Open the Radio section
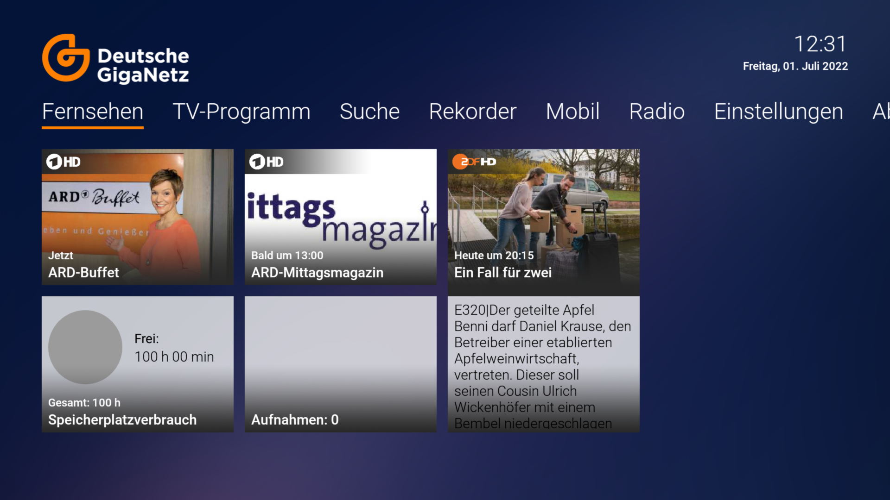The width and height of the screenshot is (890, 500). click(656, 111)
